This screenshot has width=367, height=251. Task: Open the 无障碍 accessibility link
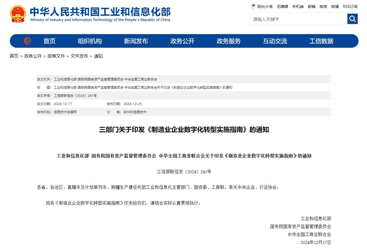point(282,7)
